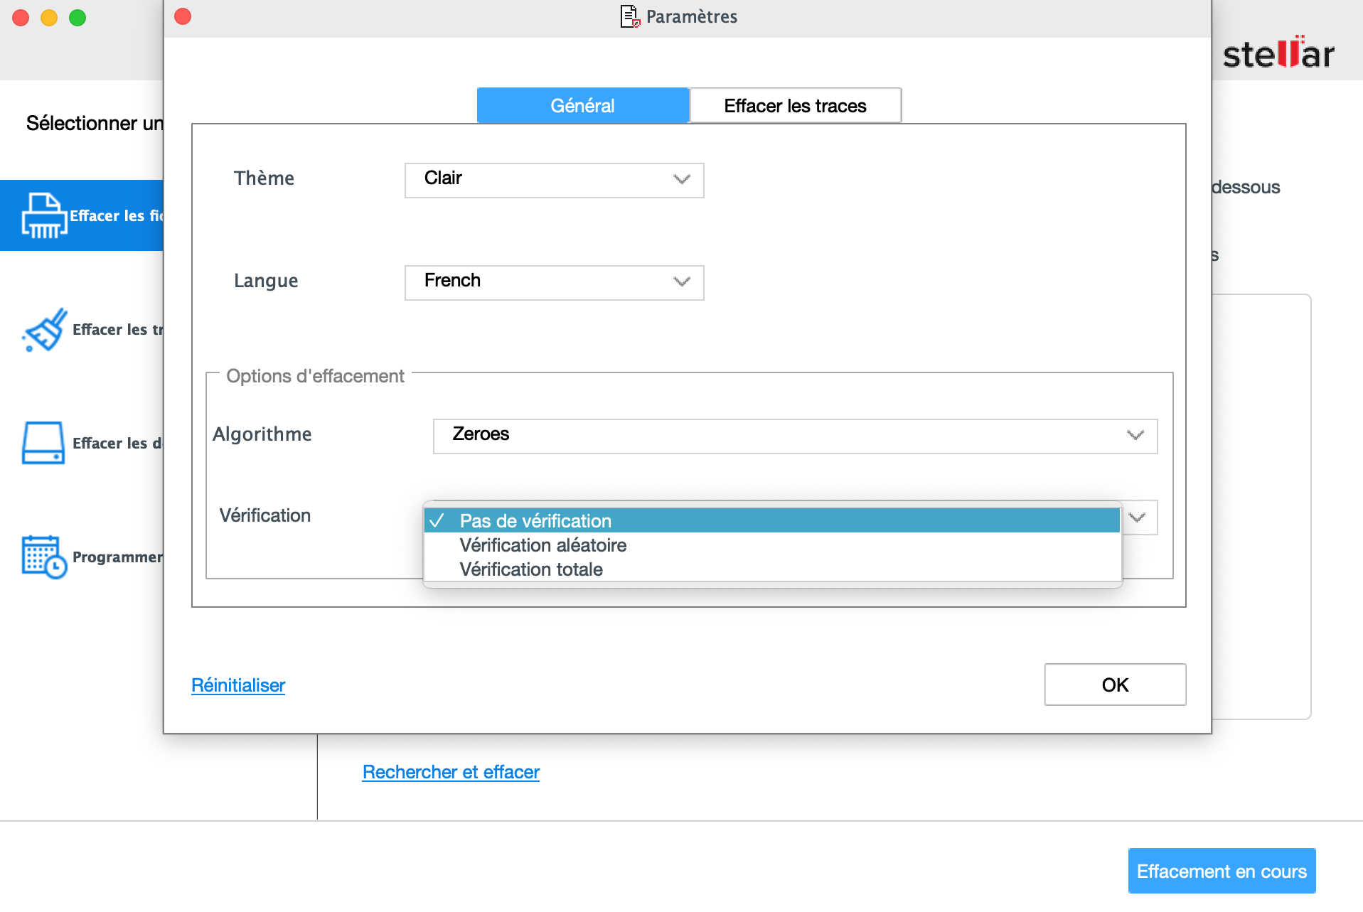Click the Algorithme label

262,434
